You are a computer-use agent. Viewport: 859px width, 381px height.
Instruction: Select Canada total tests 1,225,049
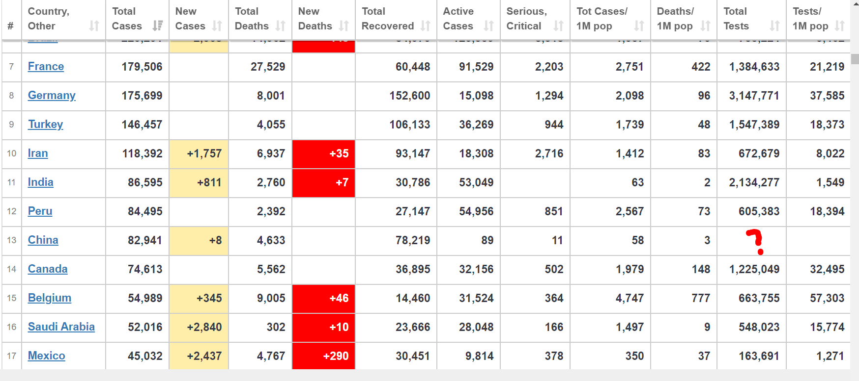coord(754,269)
